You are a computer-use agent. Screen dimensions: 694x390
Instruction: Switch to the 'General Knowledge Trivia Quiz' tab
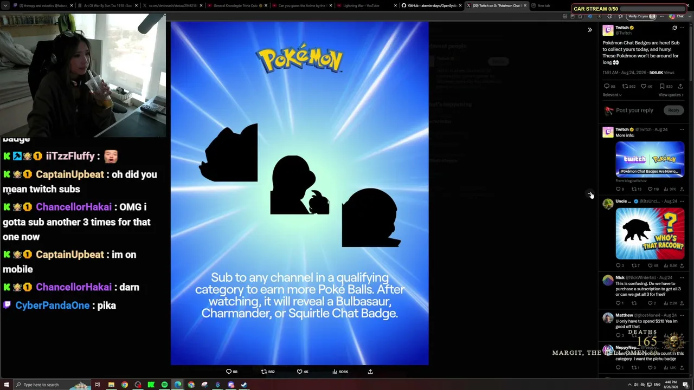[x=236, y=5]
